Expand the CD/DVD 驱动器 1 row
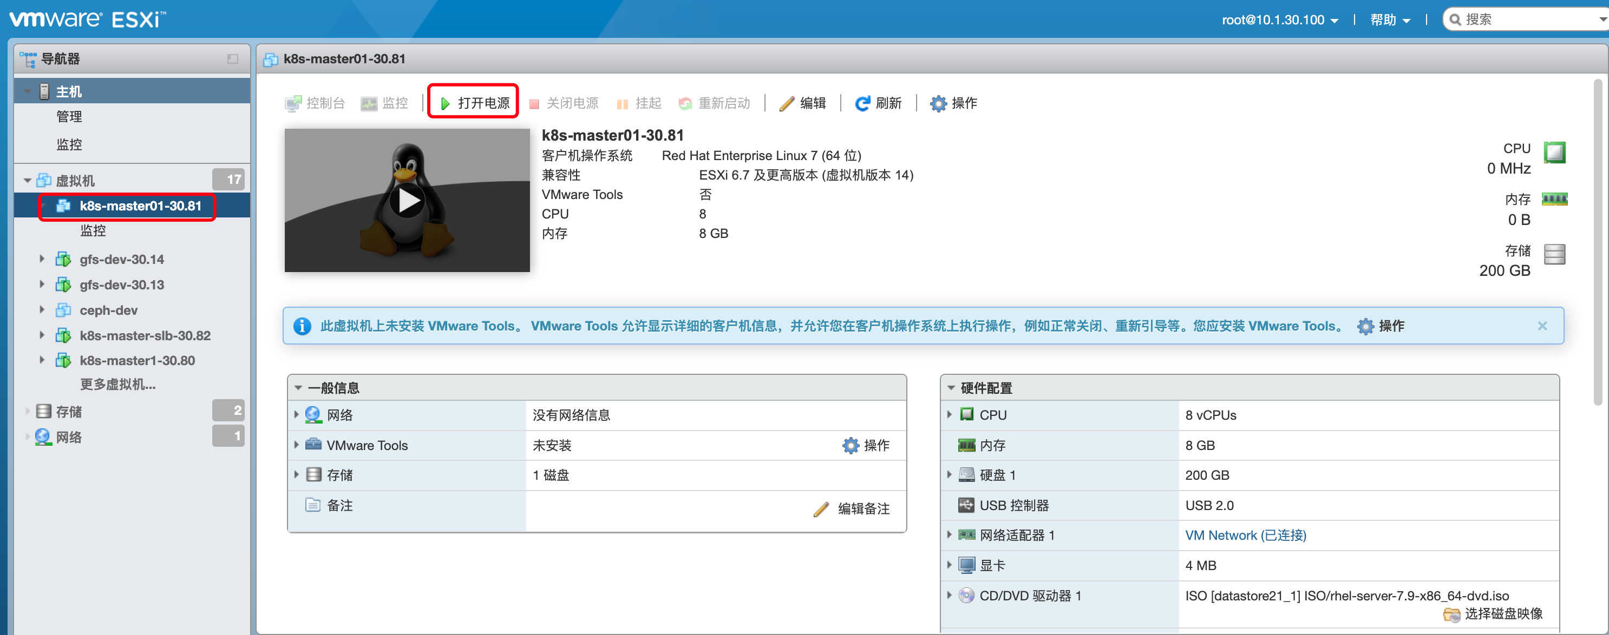The image size is (1609, 635). (x=950, y=595)
